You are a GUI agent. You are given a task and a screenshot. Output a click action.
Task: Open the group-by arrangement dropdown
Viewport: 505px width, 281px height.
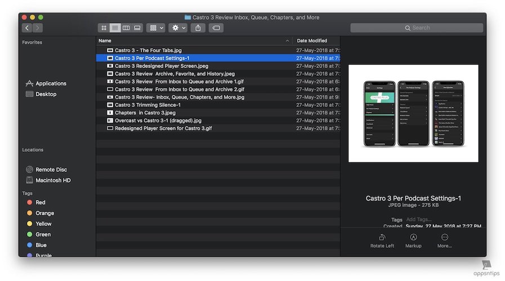[x=155, y=28]
